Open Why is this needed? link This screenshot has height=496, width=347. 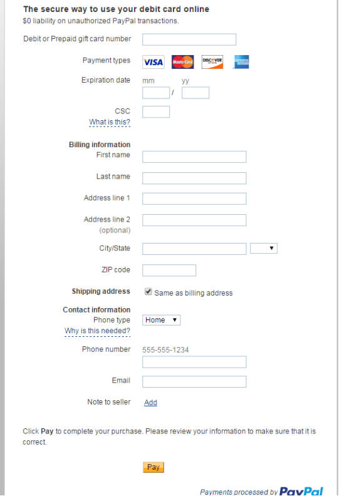[98, 331]
